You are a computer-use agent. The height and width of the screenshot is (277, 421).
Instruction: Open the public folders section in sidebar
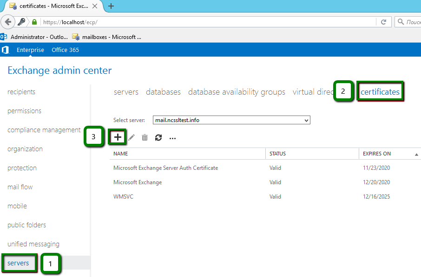pyautogui.click(x=26, y=225)
